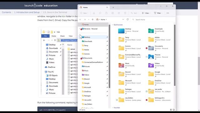Select Downloads in the Explorer sidebar
The width and height of the screenshot is (200, 113).
93,41
